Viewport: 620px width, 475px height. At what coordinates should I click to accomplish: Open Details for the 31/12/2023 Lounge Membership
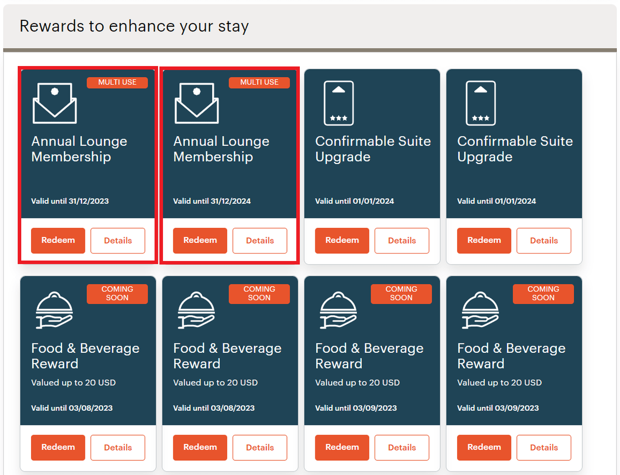click(x=117, y=241)
